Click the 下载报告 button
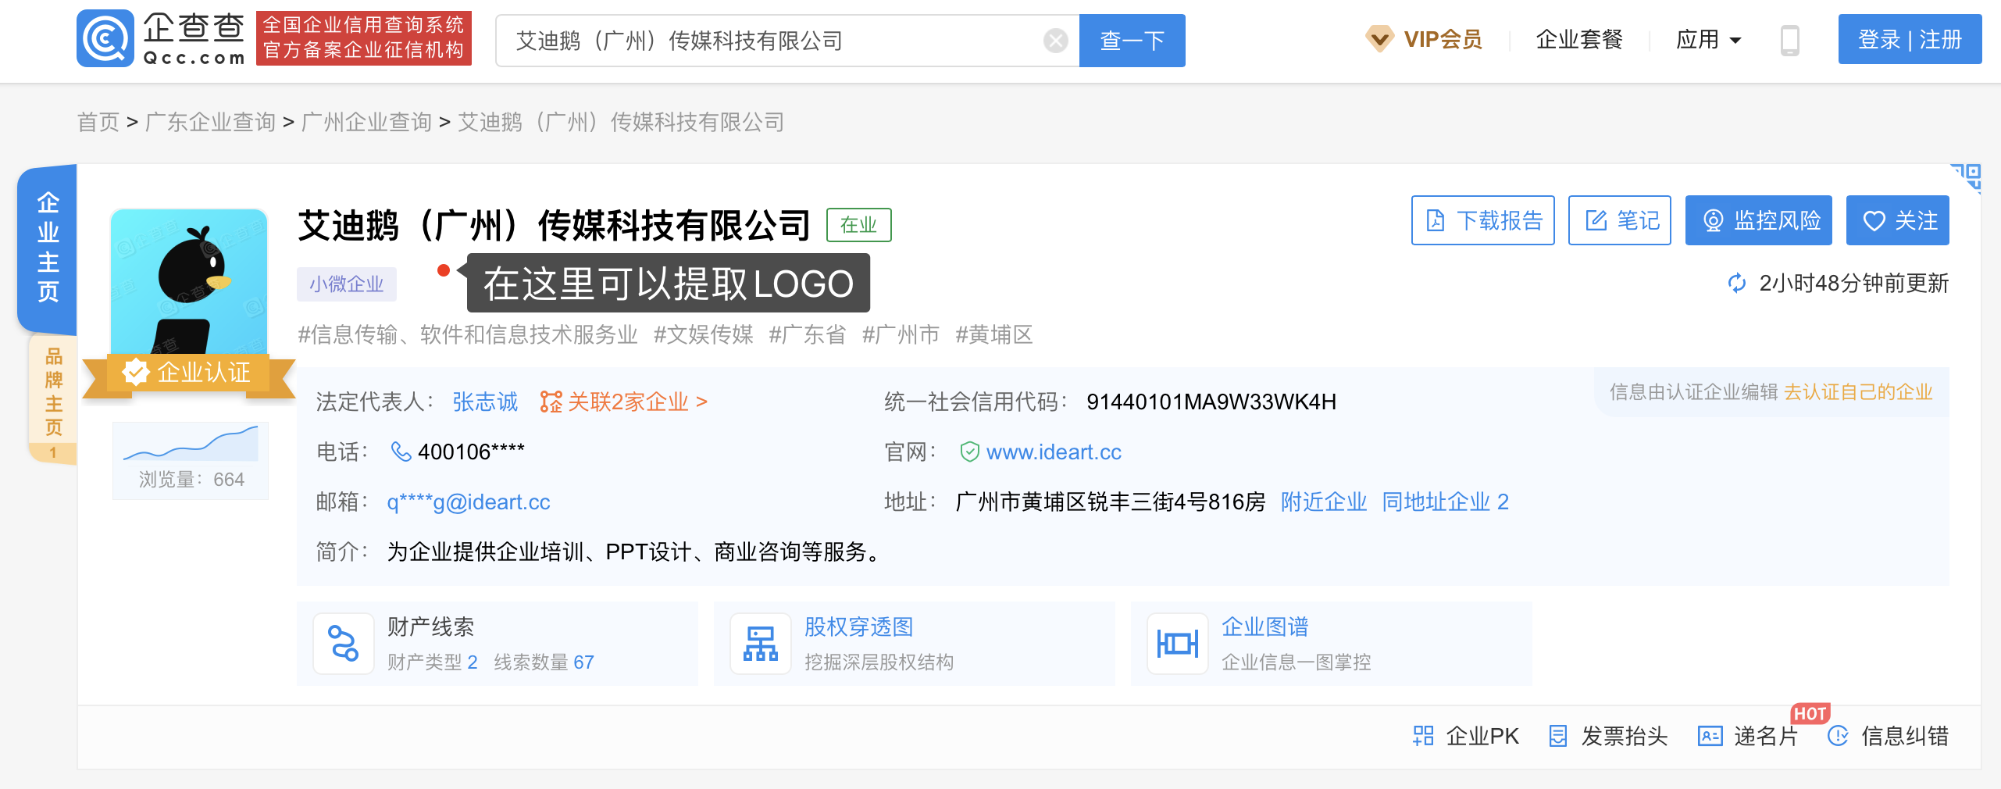The height and width of the screenshot is (789, 2001). 1482,220
